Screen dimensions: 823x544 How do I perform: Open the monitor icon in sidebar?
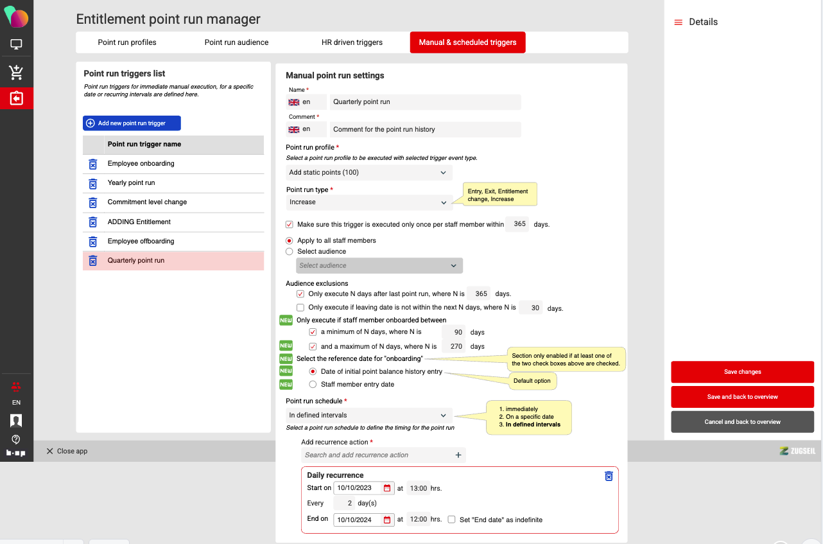pos(16,44)
